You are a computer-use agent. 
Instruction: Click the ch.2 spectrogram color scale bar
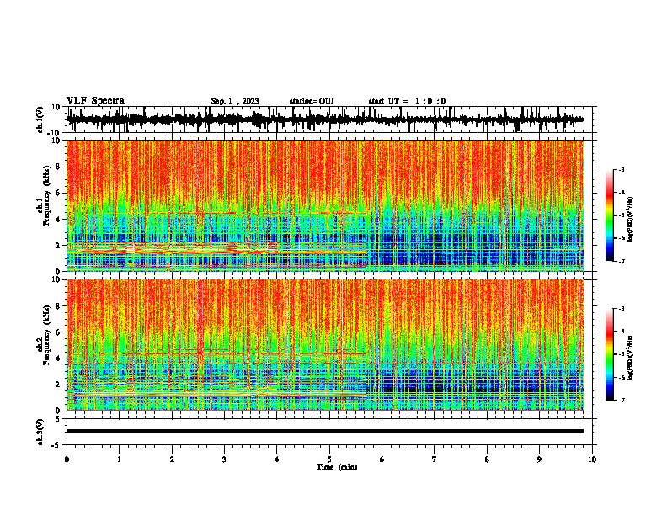[x=610, y=354]
